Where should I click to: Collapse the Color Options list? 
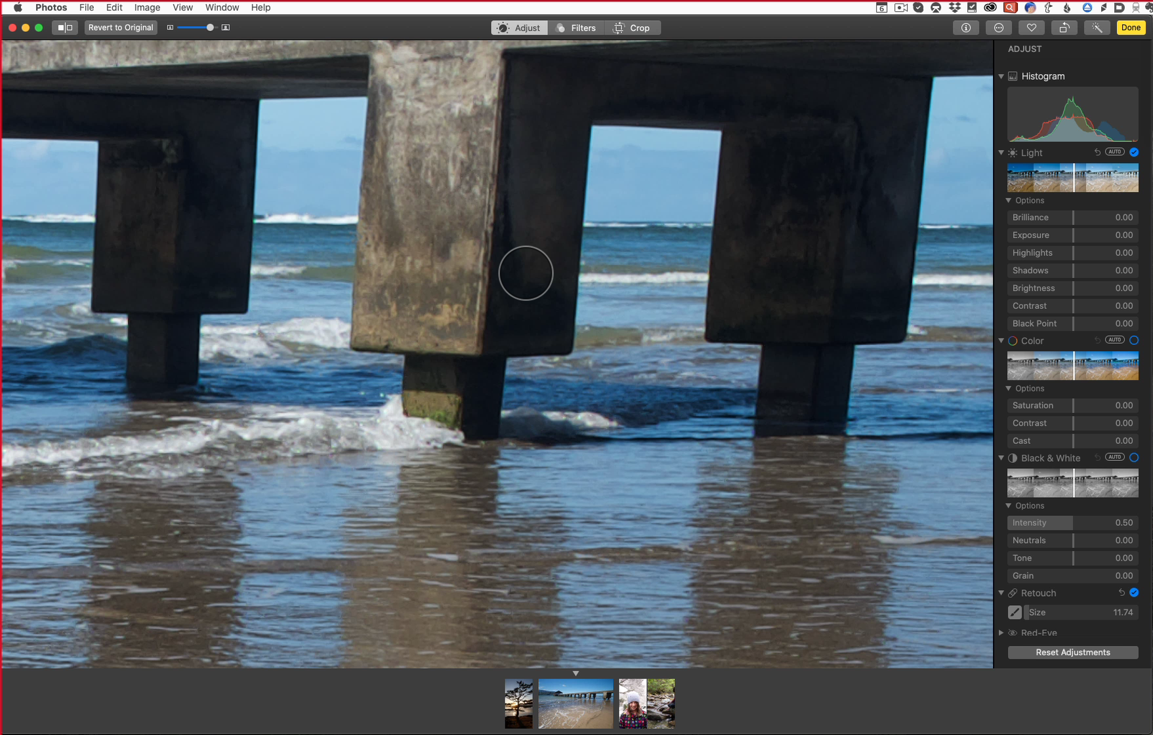point(1009,389)
